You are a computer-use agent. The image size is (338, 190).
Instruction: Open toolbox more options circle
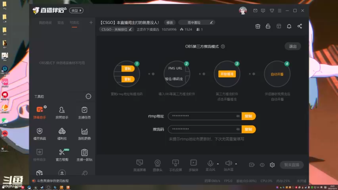88,96
